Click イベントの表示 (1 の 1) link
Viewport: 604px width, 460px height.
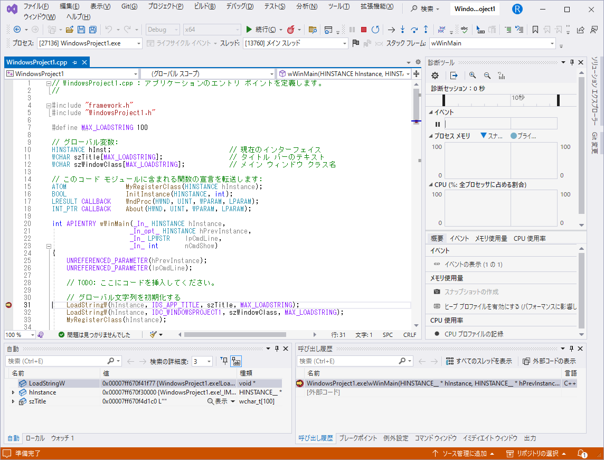474,264
